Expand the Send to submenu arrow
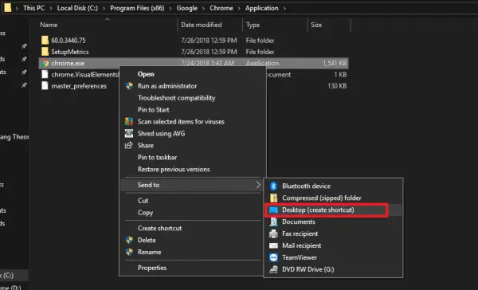 click(258, 185)
